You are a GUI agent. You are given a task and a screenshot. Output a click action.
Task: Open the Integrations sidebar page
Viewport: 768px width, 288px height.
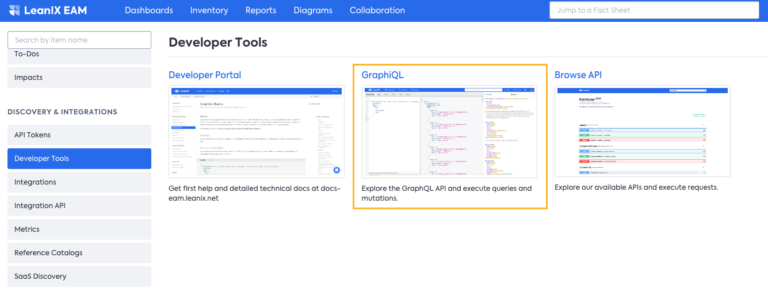tap(79, 182)
